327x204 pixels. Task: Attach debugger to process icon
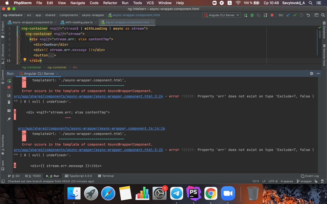pos(265,15)
